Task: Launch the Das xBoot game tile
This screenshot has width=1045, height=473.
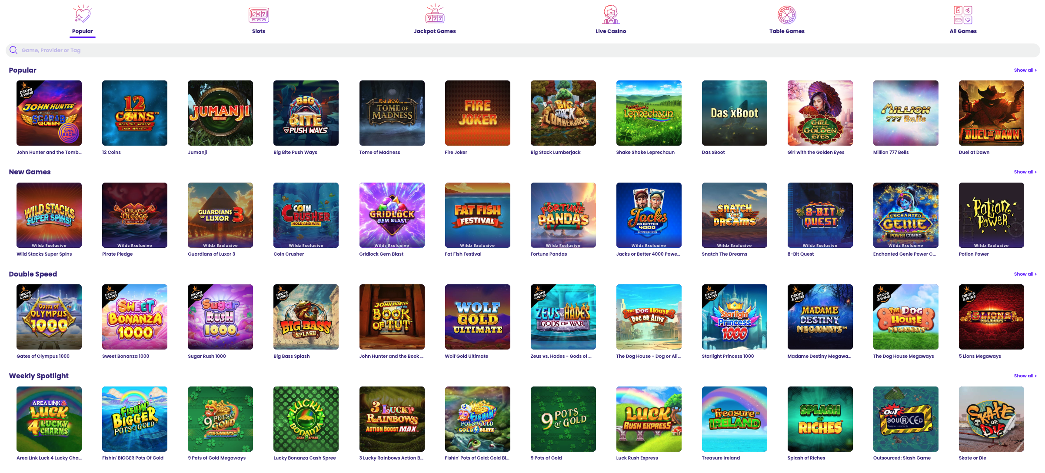Action: [x=735, y=113]
